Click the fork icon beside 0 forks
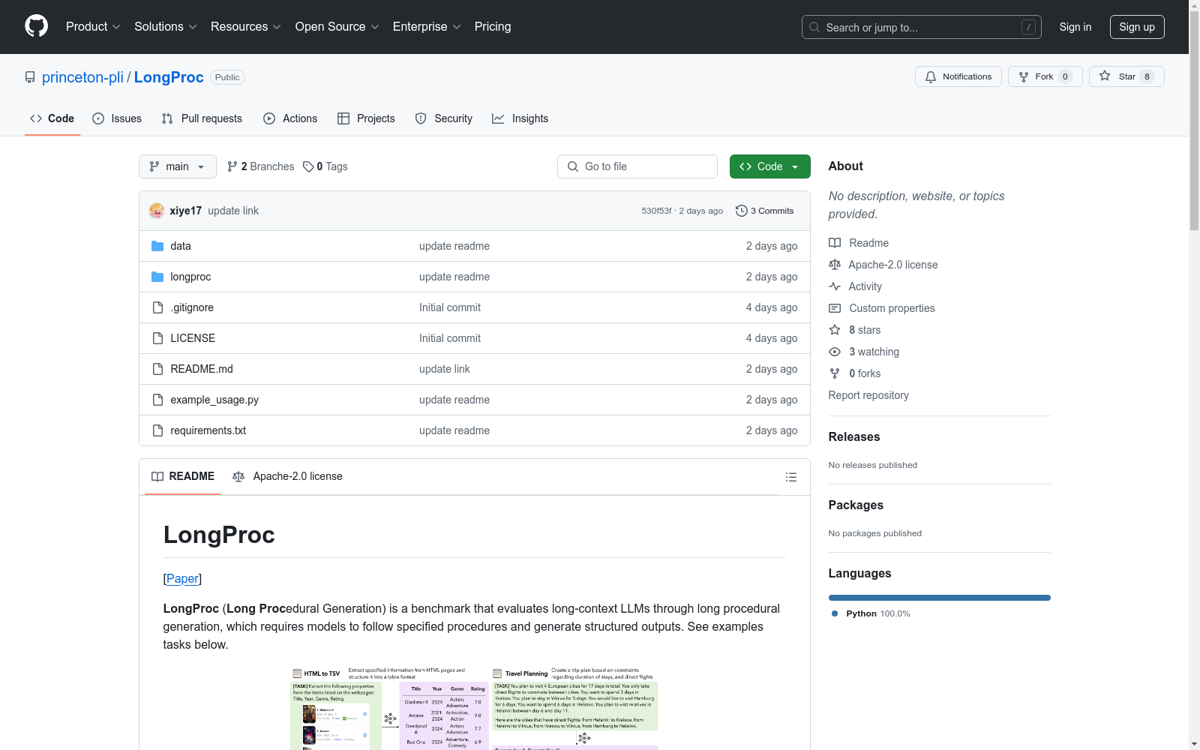The width and height of the screenshot is (1200, 750). [835, 373]
